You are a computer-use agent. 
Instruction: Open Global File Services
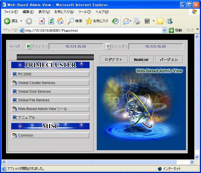click(x=50, y=100)
